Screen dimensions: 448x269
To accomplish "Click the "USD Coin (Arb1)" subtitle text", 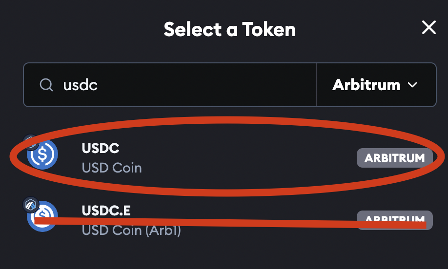I will click(x=131, y=230).
